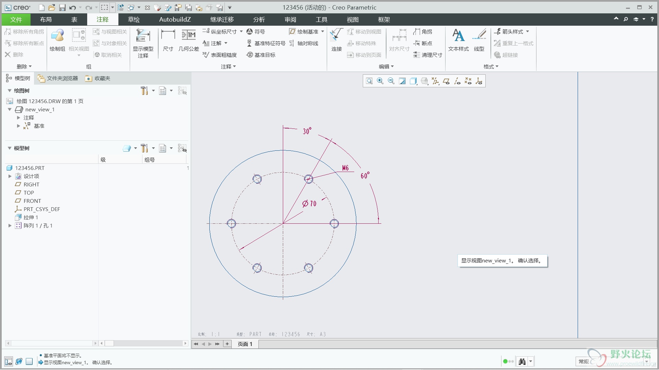This screenshot has width=659, height=370.
Task: Click the Cleanup Dimensions (清理尺寸) tool
Action: [x=428, y=55]
